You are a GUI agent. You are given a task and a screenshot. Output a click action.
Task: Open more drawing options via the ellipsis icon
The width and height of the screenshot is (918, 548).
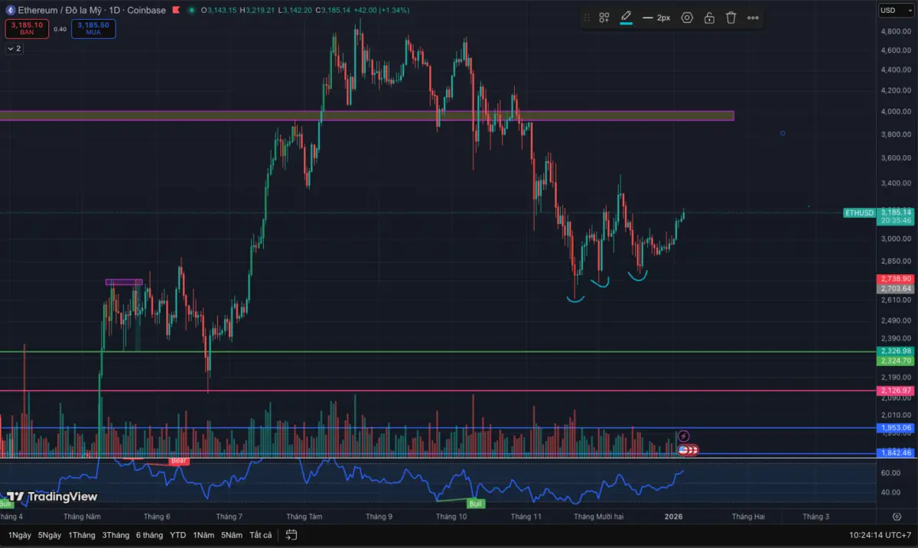click(752, 18)
